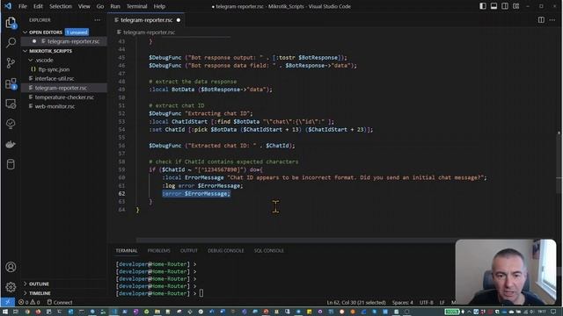This screenshot has width=563, height=316.
Task: Close the unsaved telegram-reporter.rsc tab dot
Action: tap(179, 20)
